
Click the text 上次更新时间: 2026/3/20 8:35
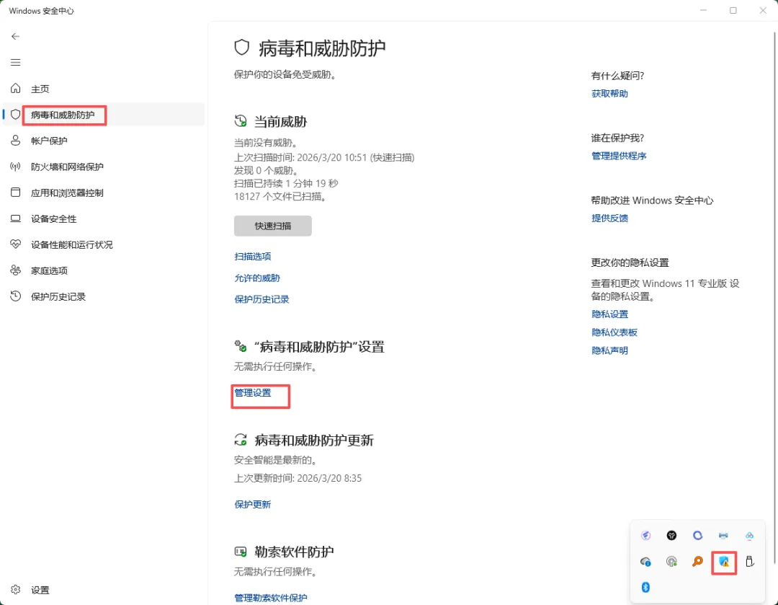pyautogui.click(x=298, y=478)
